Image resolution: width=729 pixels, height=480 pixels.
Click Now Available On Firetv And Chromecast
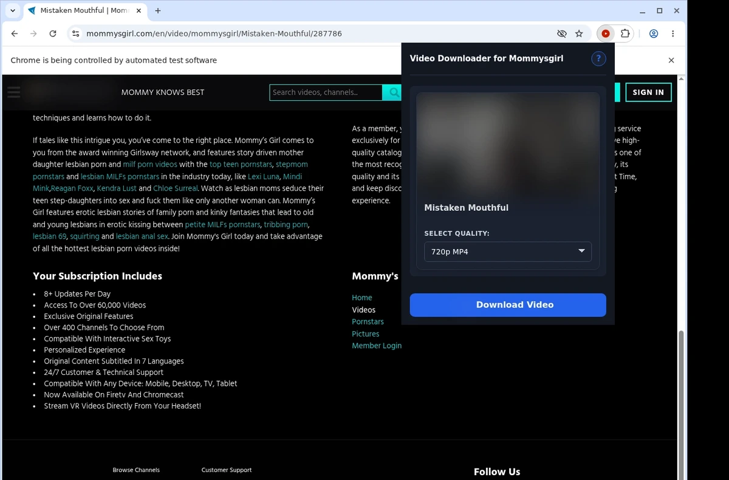point(114,395)
